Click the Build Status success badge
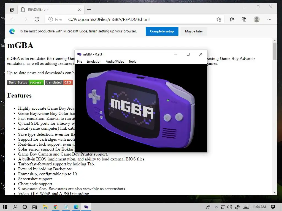Image resolution: width=282 pixels, height=211 pixels. (25, 82)
